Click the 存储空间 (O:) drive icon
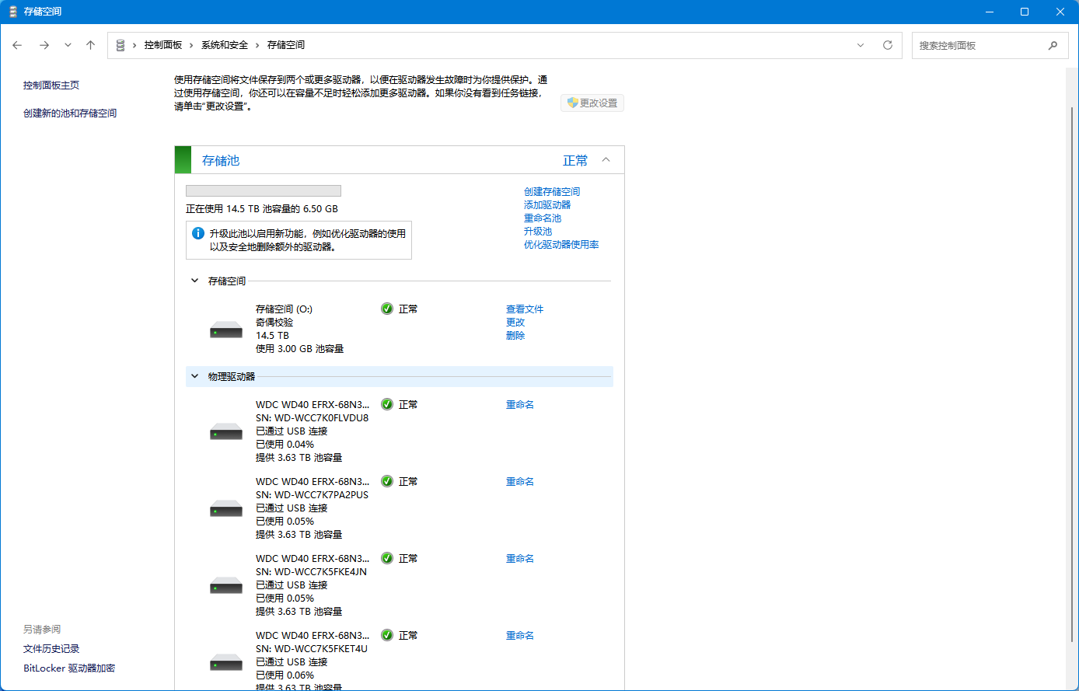This screenshot has height=691, width=1079. (226, 330)
